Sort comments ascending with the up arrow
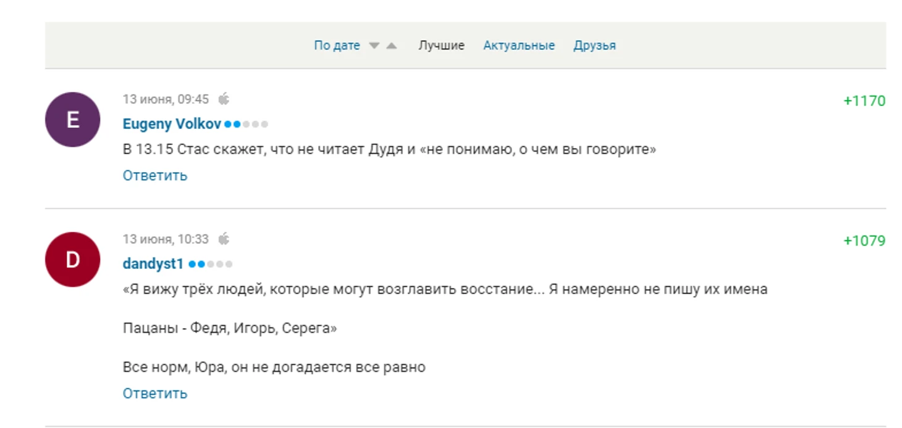Image resolution: width=902 pixels, height=428 pixels. (x=392, y=46)
